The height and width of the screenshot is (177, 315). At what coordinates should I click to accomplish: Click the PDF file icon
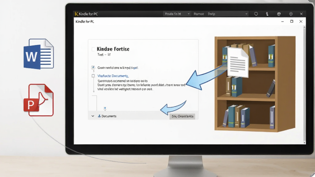38,100
